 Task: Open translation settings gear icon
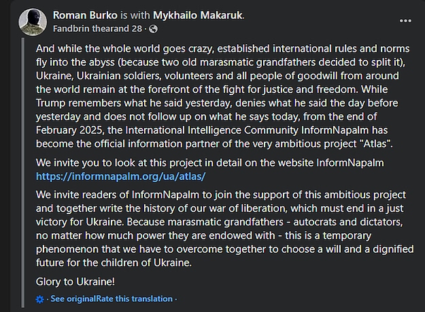(40, 299)
